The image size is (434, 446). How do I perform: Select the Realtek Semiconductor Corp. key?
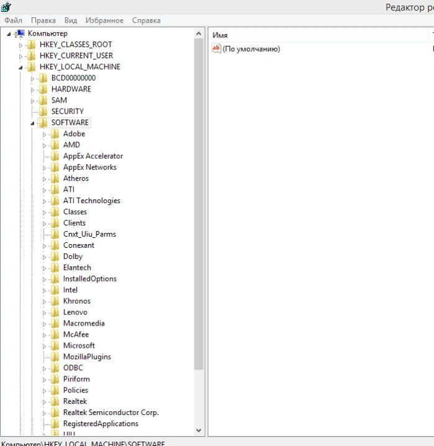(x=111, y=412)
